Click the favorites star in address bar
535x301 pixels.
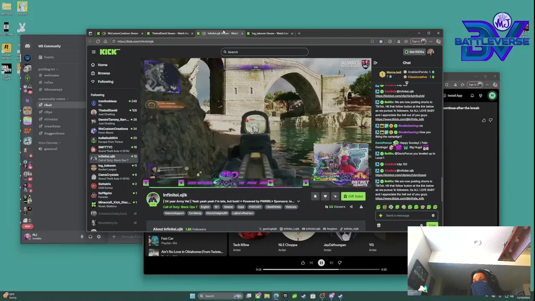click(x=381, y=41)
